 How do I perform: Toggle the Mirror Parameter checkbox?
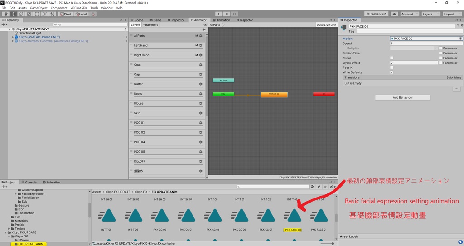[440, 58]
